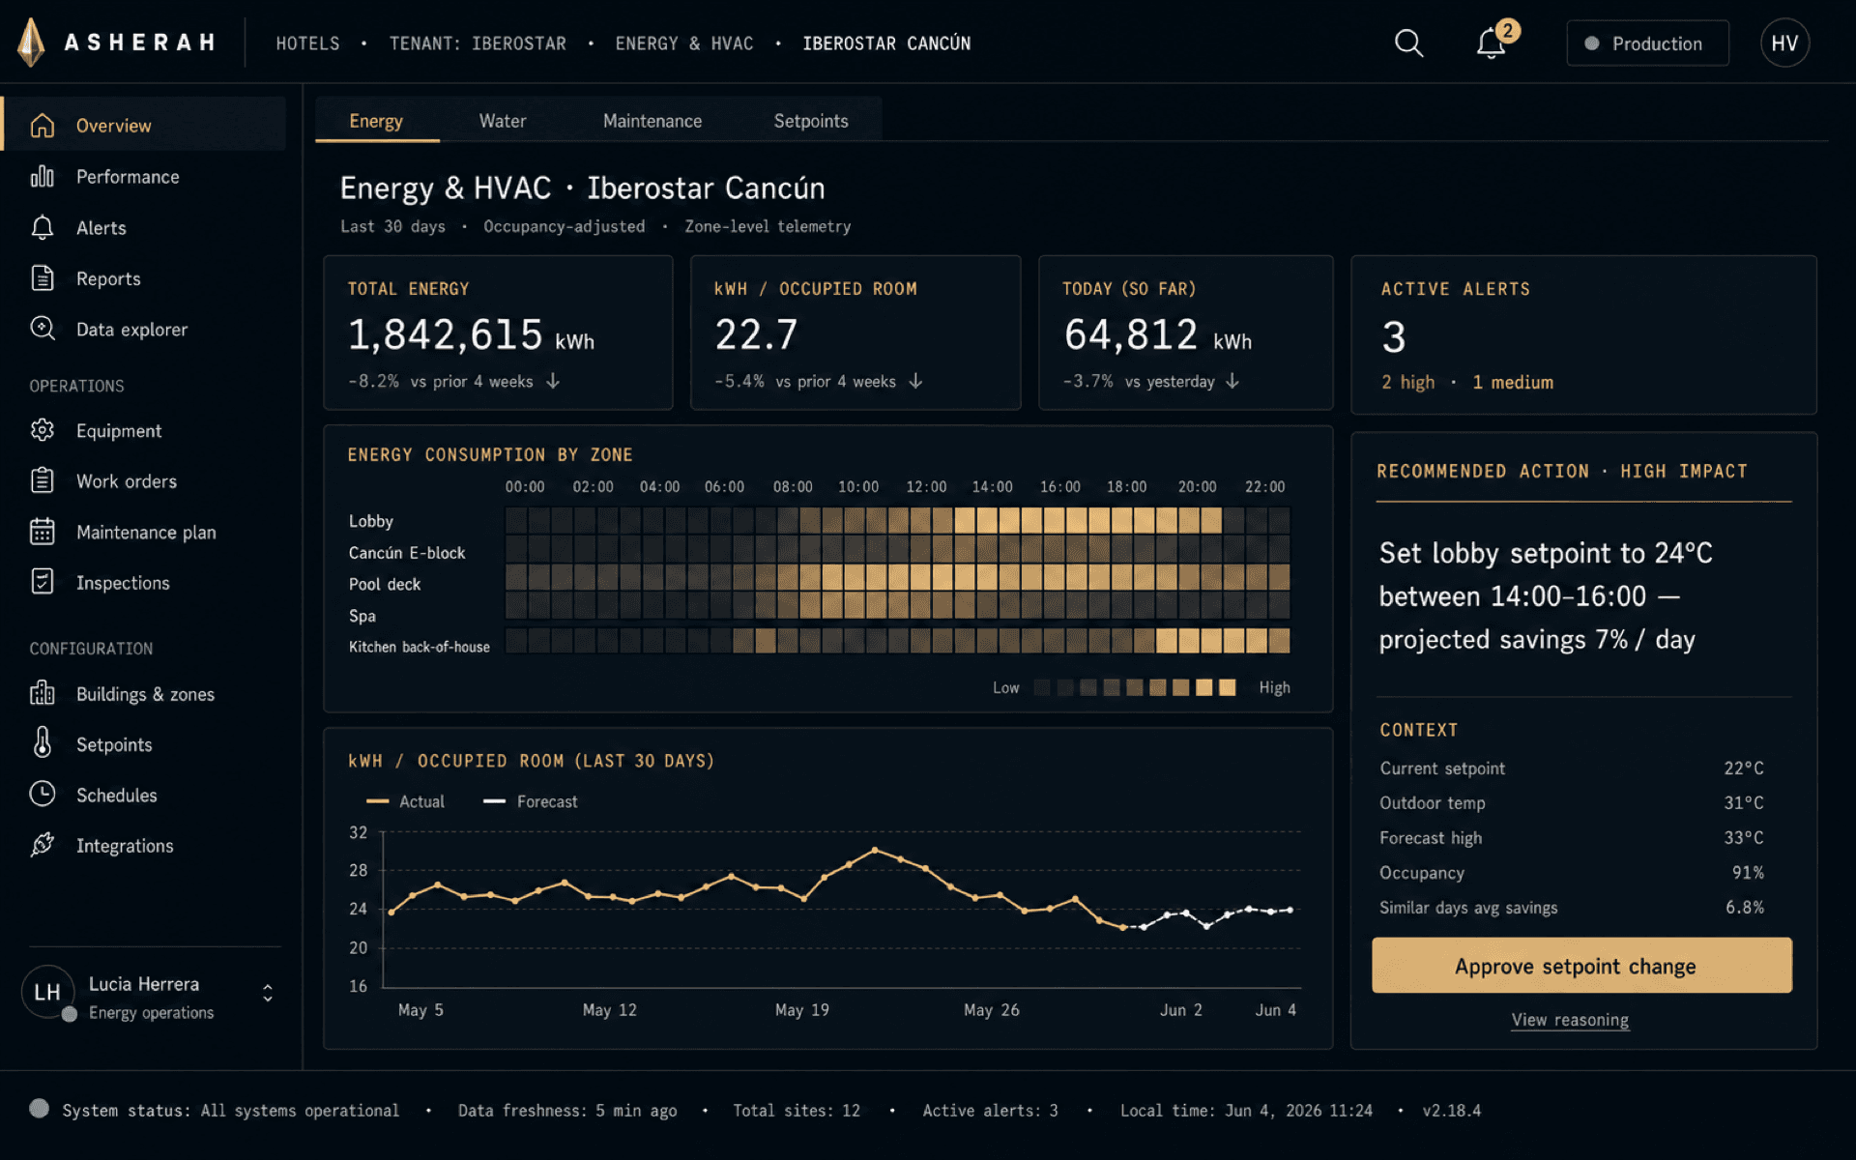Open the search magnifier icon
This screenshot has height=1160, width=1856.
pos(1408,43)
